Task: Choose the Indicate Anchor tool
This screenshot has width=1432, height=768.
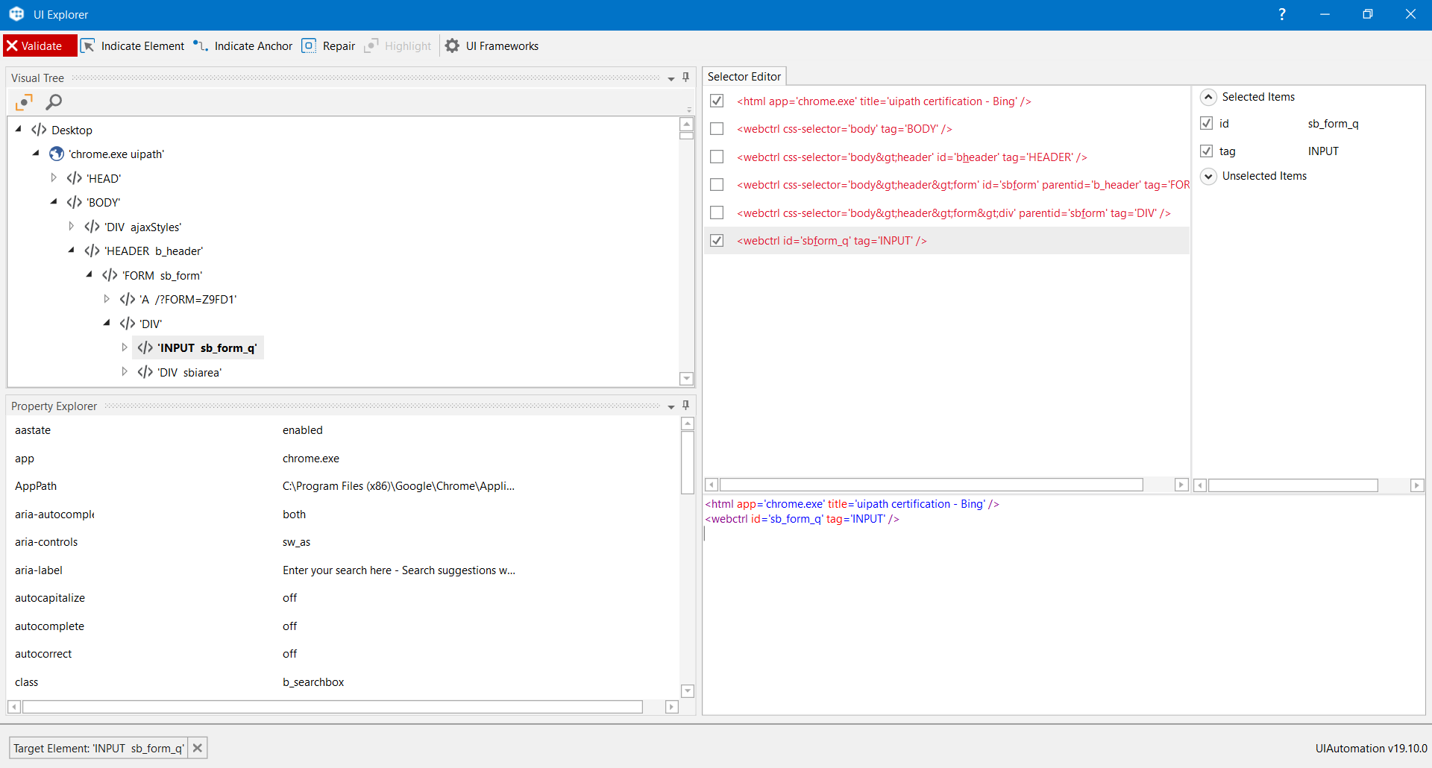Action: pyautogui.click(x=243, y=46)
